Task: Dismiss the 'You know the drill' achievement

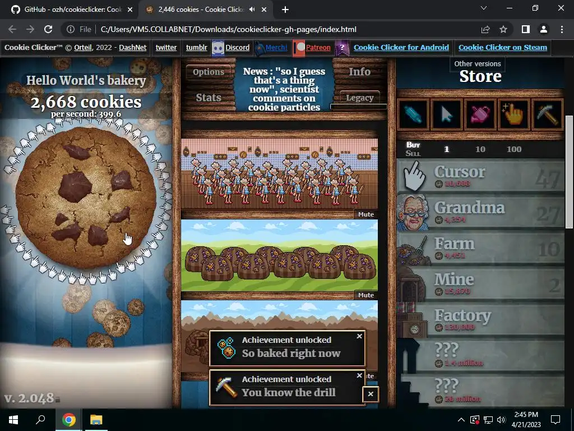Action: tap(359, 375)
